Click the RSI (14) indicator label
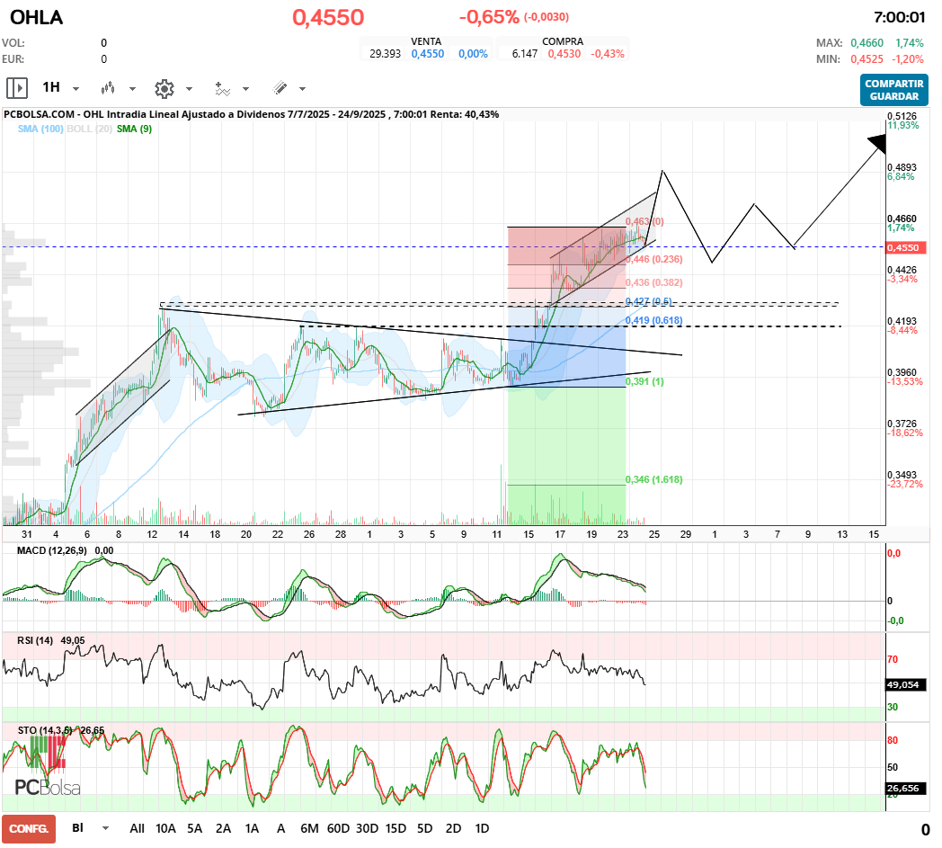Screen dimensions: 942x848 (35, 640)
